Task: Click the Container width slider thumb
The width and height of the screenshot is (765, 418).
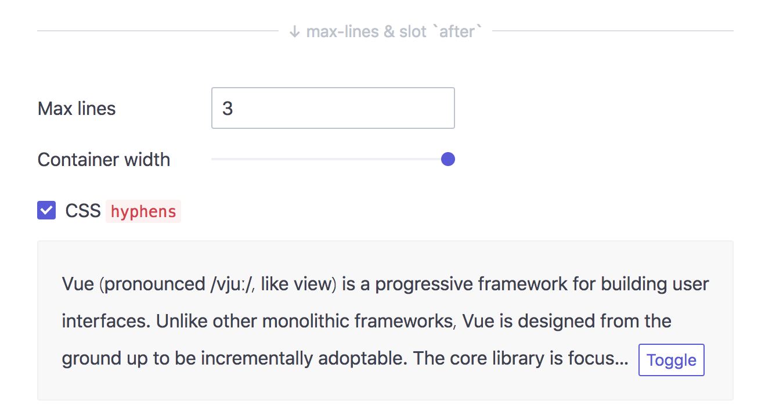Action: (x=448, y=159)
